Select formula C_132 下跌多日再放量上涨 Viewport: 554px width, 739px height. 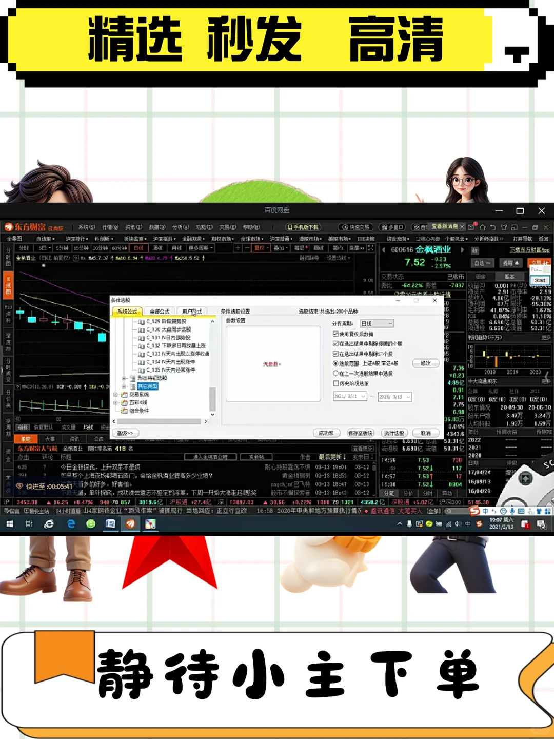[175, 345]
